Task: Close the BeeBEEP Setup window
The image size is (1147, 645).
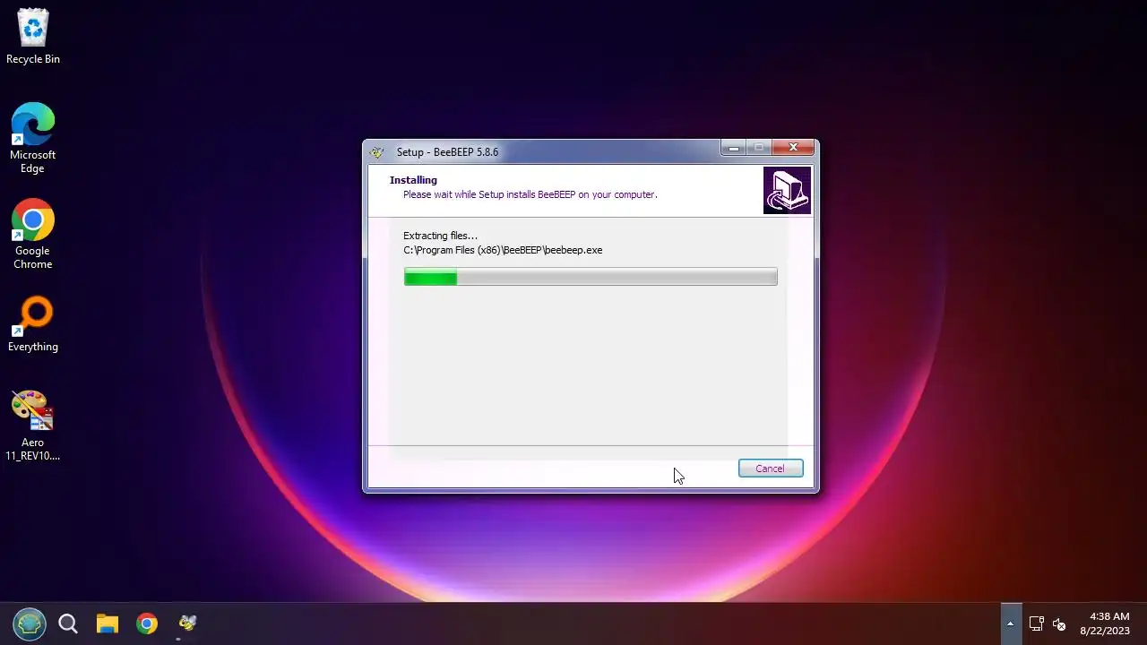Action: (793, 148)
